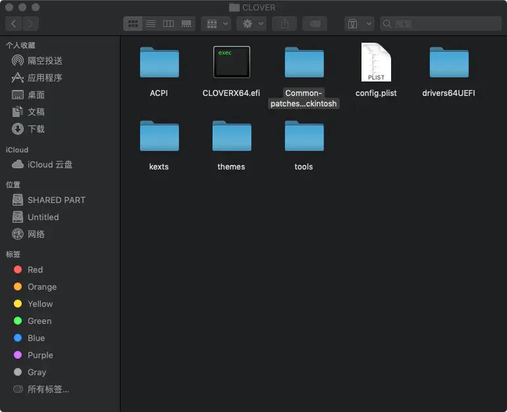507x412 pixels.
Task: Select the drivers64UEFI folder icon
Action: (x=449, y=62)
